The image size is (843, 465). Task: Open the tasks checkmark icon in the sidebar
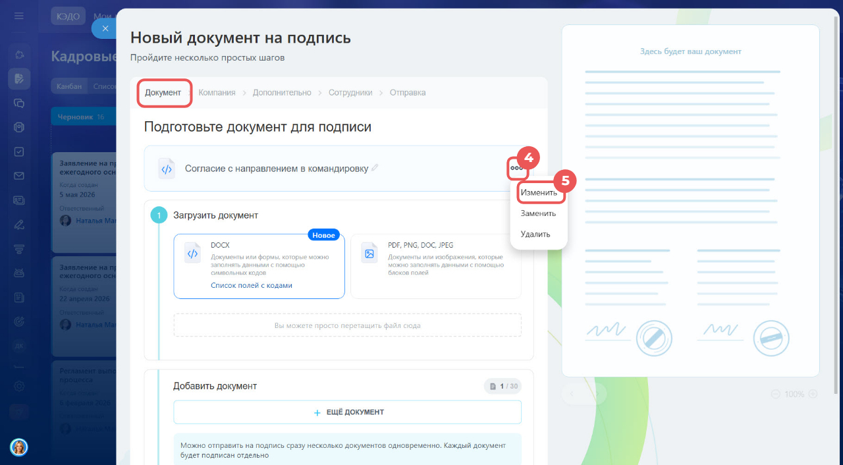click(x=19, y=151)
